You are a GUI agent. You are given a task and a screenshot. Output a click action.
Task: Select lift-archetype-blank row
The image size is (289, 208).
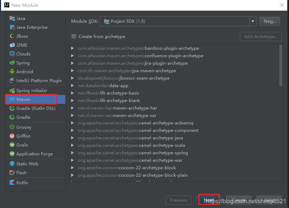tap(174, 101)
